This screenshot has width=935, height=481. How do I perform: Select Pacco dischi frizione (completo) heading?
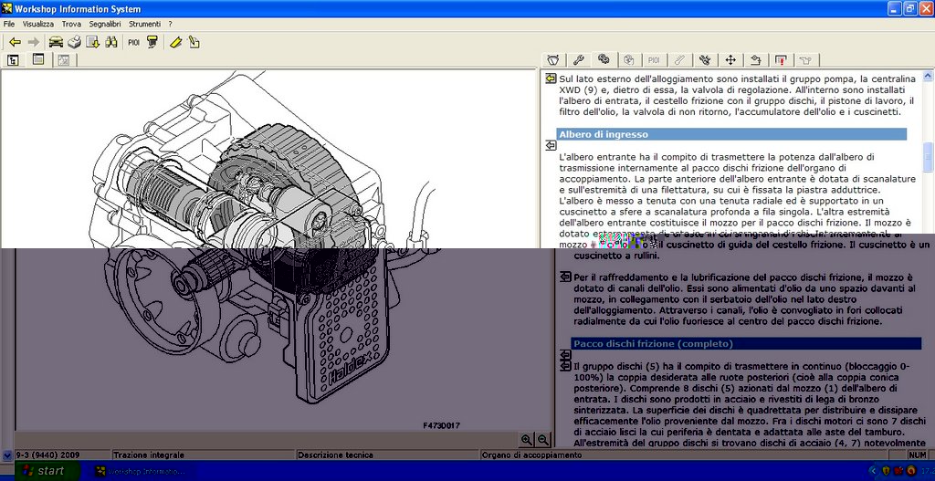(747, 344)
